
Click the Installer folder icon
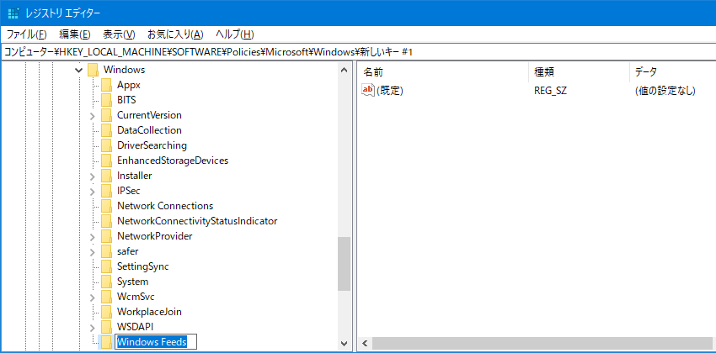106,176
